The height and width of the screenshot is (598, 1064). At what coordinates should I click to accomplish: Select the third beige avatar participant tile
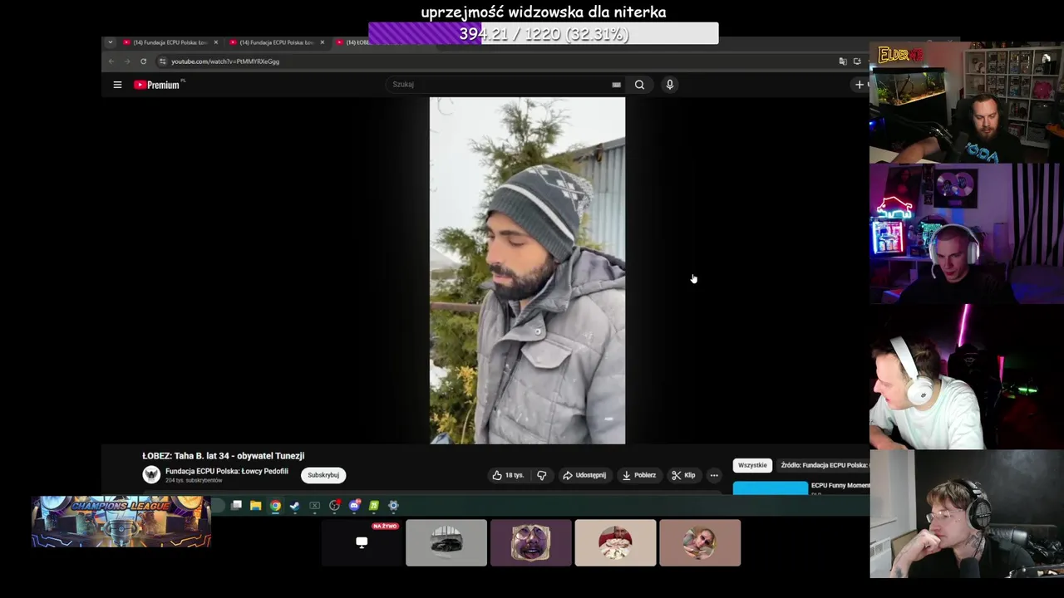tap(615, 542)
